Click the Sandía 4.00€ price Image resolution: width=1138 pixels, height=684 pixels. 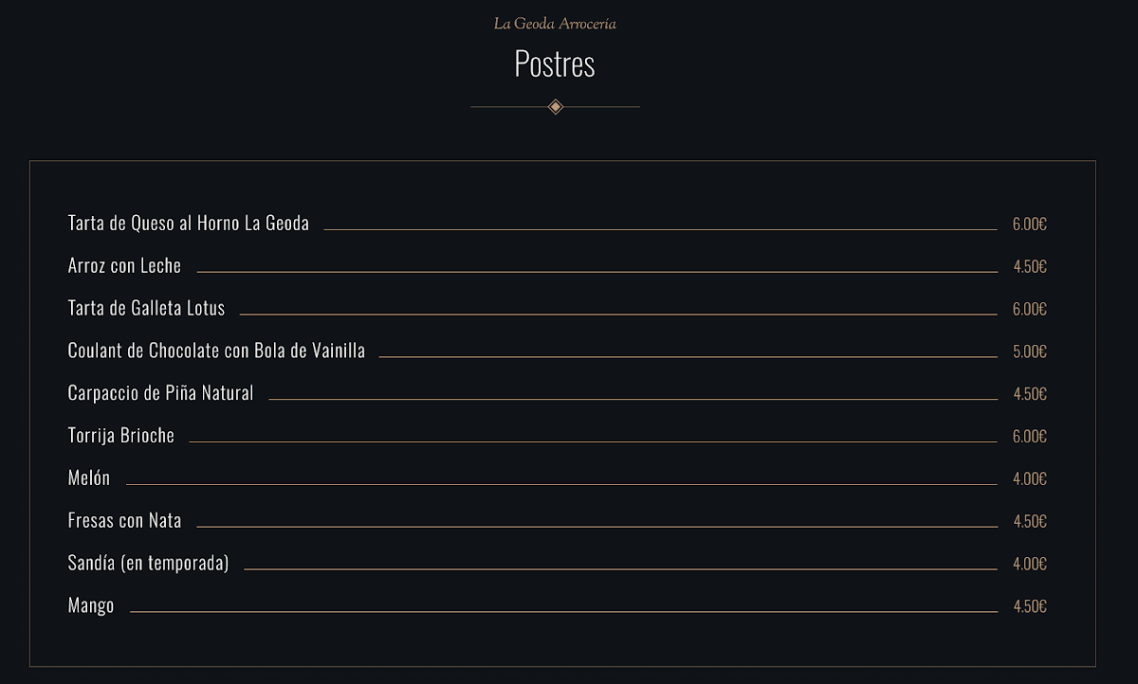[1029, 564]
